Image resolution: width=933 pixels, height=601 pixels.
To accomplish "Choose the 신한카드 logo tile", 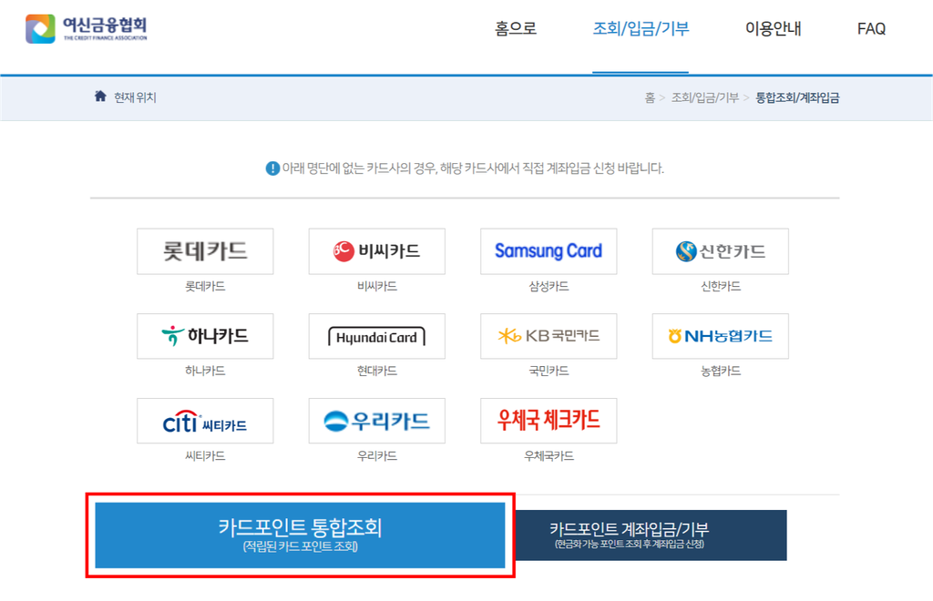I will coord(721,251).
